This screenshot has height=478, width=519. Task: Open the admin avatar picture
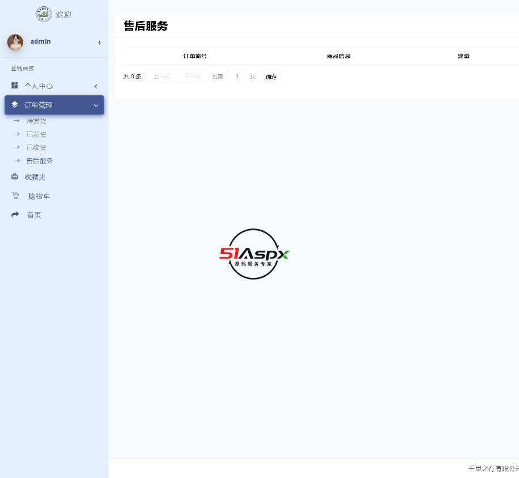point(15,42)
